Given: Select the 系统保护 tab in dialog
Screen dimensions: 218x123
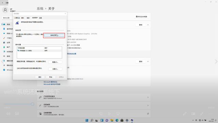Looking at the screenshot, I should pos(35,18).
